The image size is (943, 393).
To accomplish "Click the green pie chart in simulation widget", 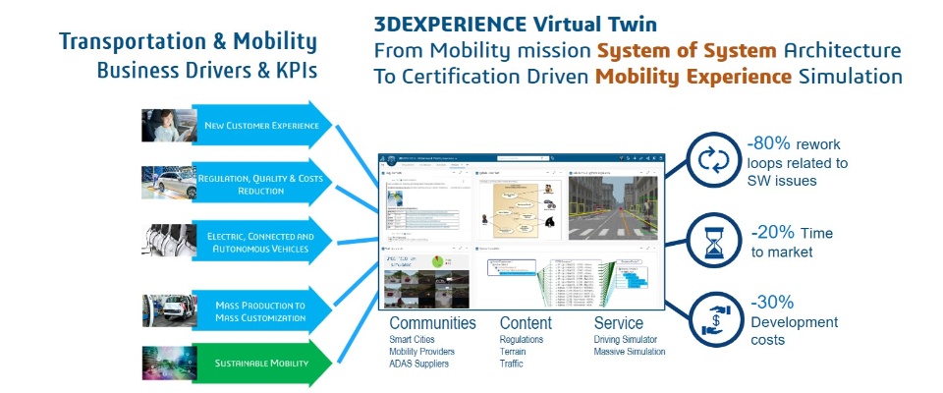I will (x=438, y=261).
